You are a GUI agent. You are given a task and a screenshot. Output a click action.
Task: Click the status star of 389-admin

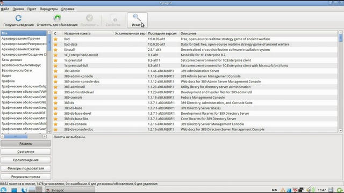tap(55, 71)
